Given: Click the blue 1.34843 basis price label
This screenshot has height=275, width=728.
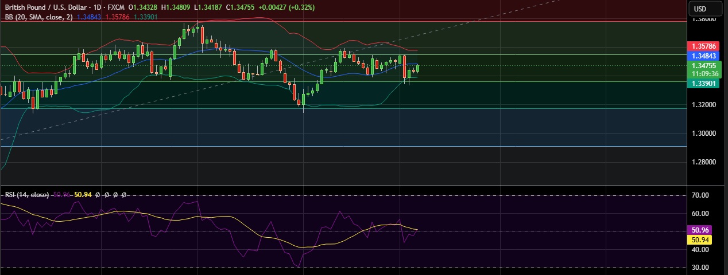Looking at the screenshot, I should tap(704, 56).
